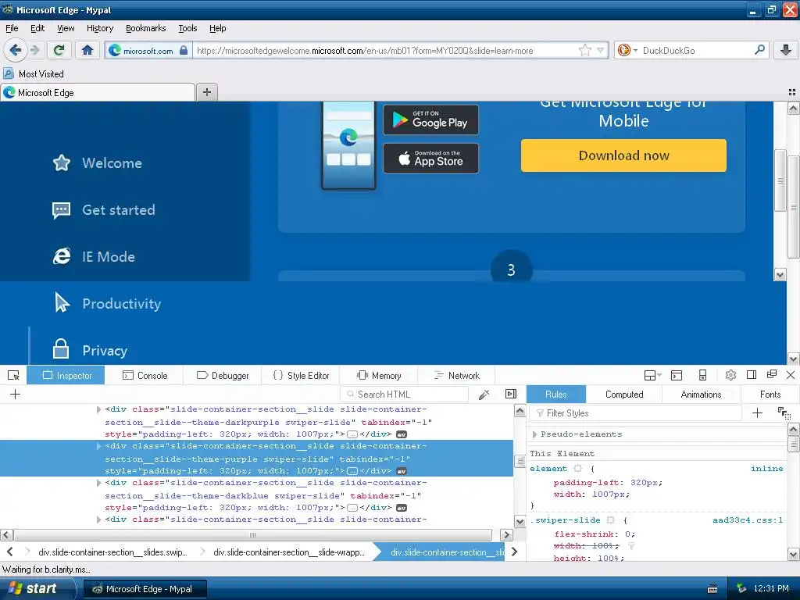Open the App Store badge
The width and height of the screenshot is (800, 600).
[430, 158]
